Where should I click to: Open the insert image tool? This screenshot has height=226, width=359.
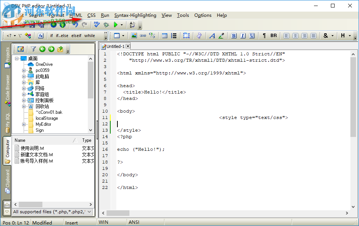click(x=135, y=36)
